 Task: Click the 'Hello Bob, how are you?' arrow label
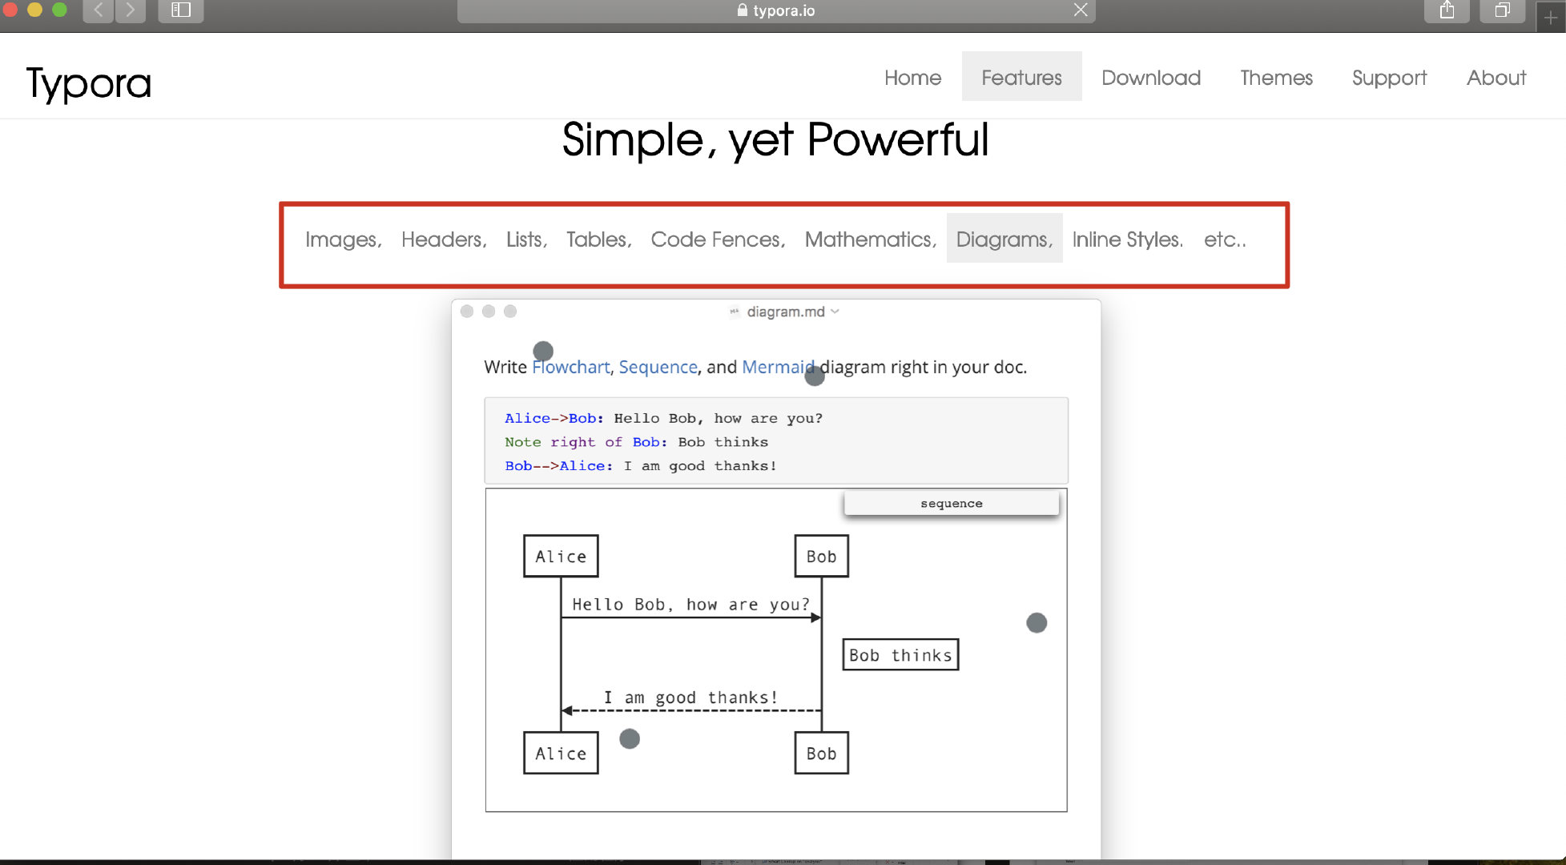(690, 605)
